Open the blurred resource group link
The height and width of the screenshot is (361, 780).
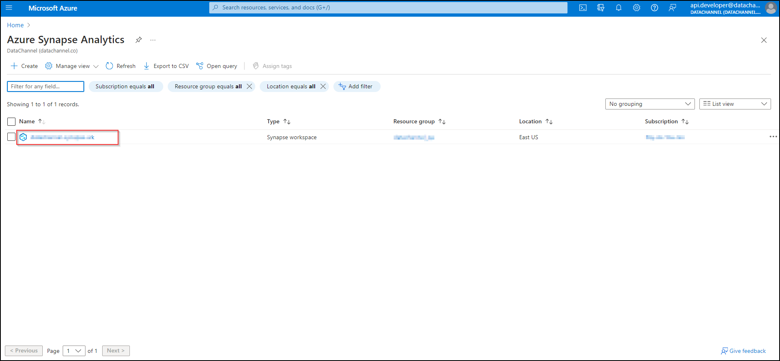tap(414, 138)
